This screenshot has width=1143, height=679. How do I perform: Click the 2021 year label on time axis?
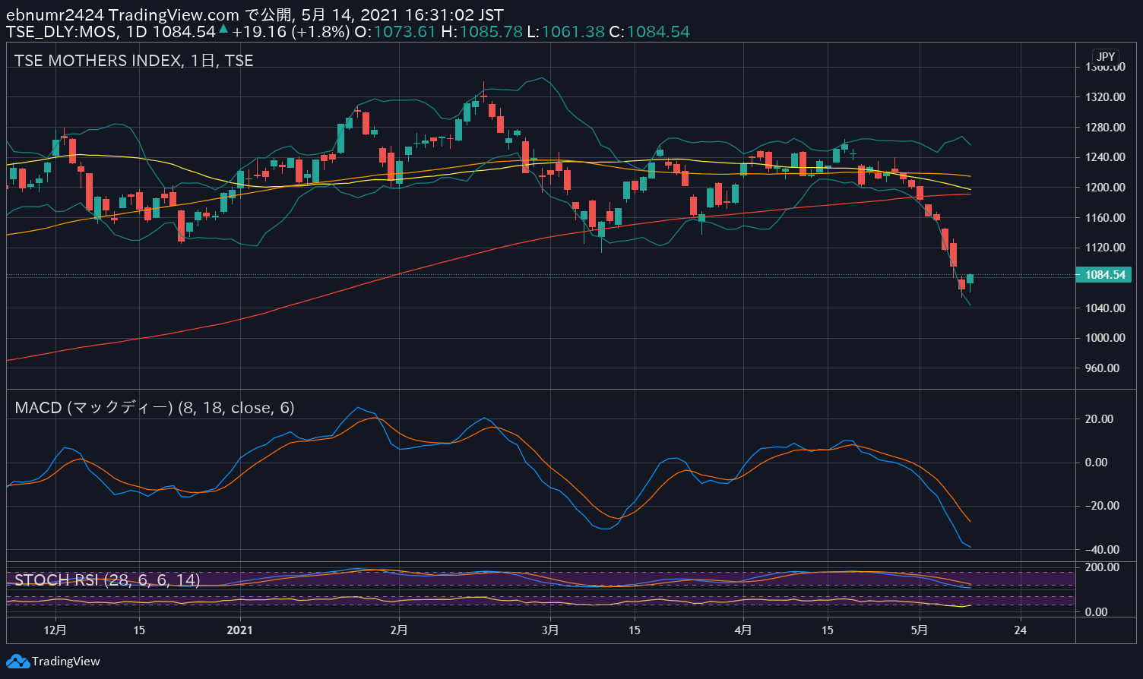239,630
